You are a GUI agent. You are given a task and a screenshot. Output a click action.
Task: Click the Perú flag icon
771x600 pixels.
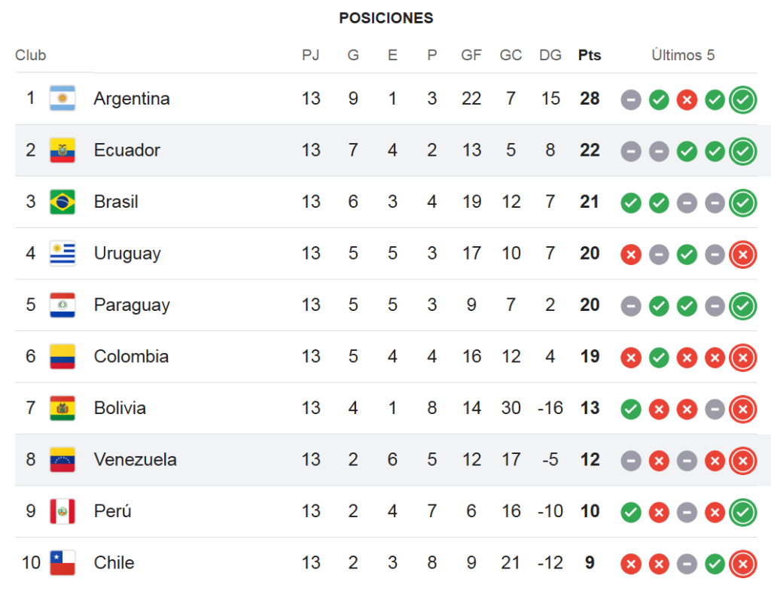click(x=62, y=511)
